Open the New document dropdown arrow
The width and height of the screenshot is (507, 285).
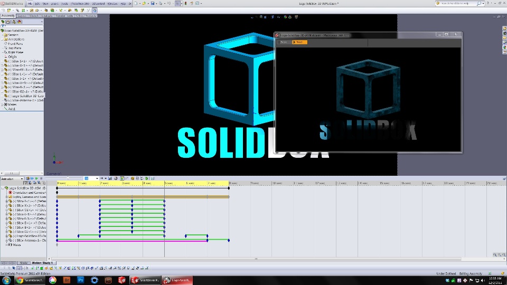coord(139,4)
